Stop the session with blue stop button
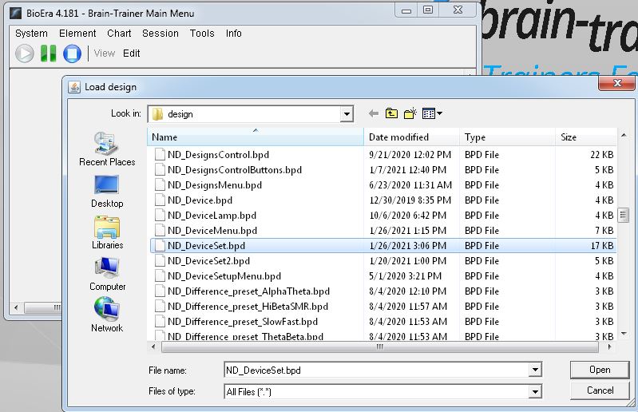638x412 pixels. click(72, 53)
